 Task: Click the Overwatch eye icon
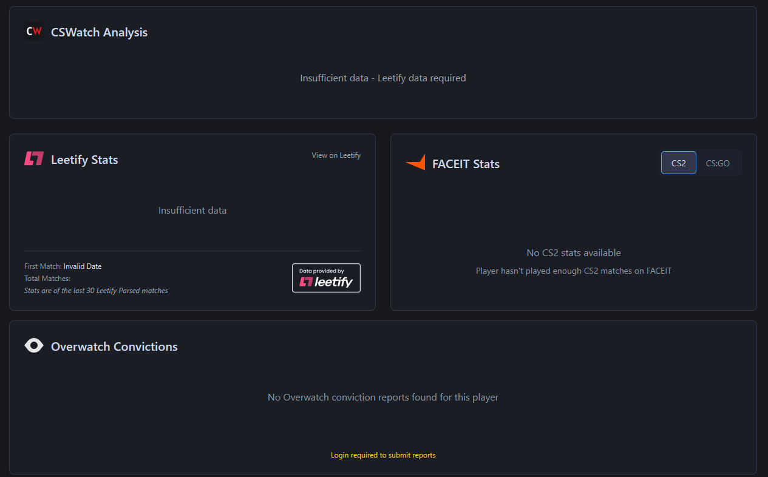coord(34,346)
